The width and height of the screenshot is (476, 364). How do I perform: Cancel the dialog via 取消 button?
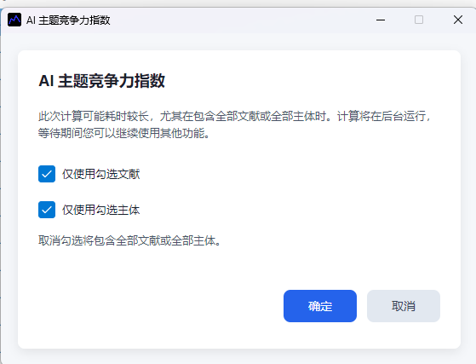tap(404, 306)
